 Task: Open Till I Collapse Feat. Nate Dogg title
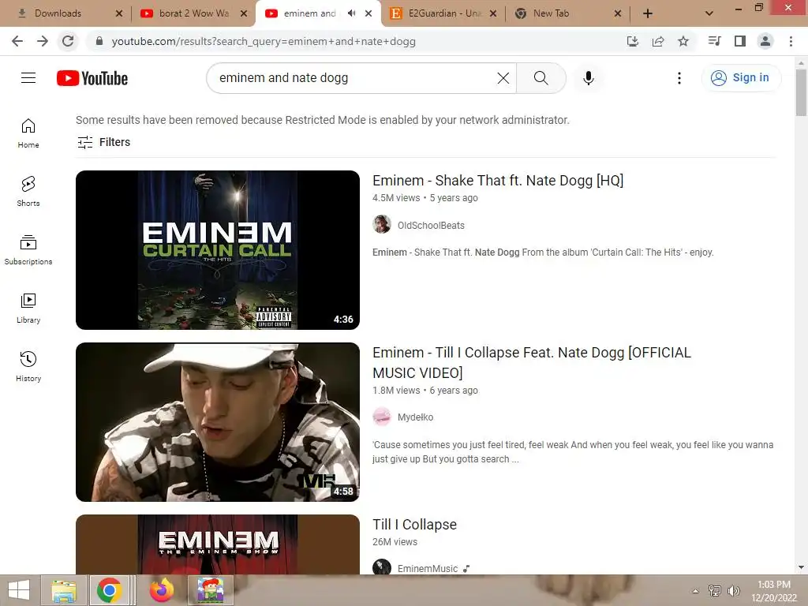[532, 362]
